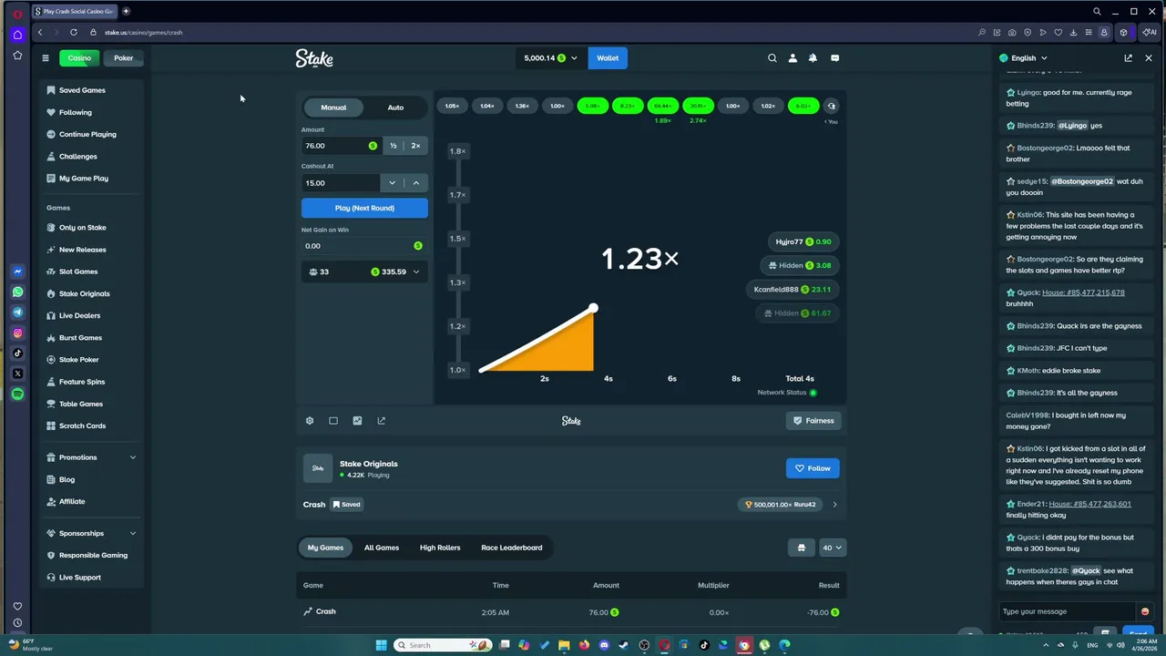
Task: Decrease Cashout At with the down chevron
Action: tap(393, 183)
